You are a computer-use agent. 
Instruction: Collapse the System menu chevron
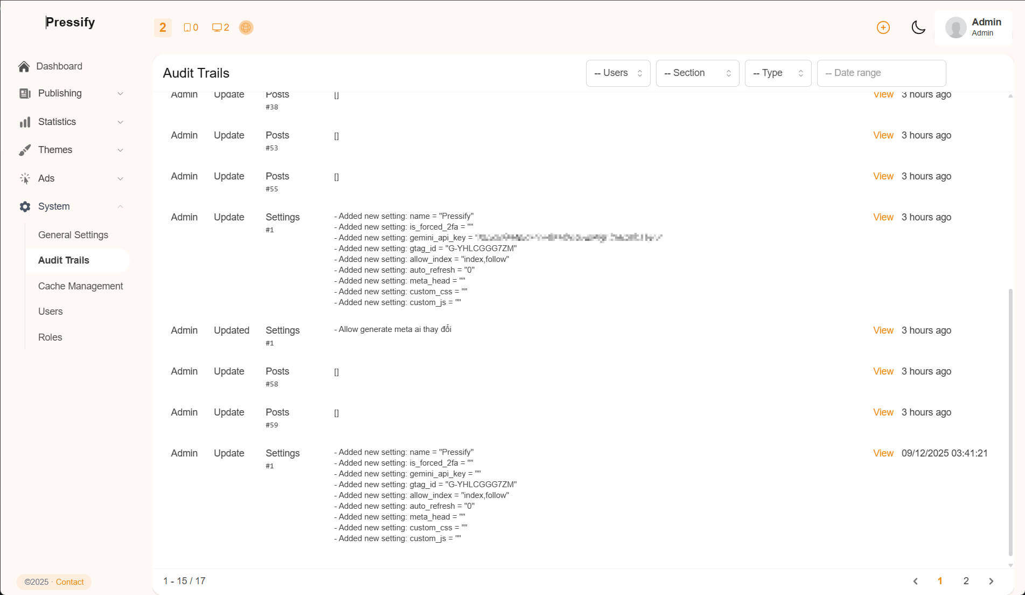pyautogui.click(x=120, y=206)
